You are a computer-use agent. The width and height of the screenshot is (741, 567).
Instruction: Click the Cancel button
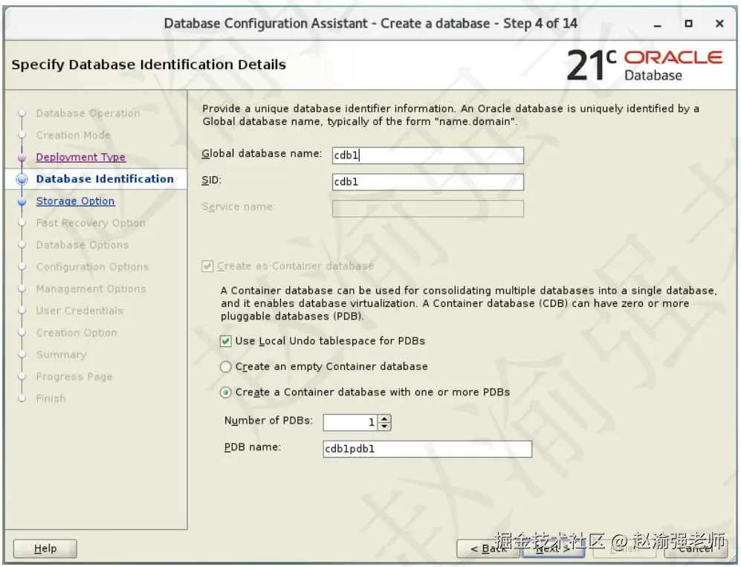696,548
